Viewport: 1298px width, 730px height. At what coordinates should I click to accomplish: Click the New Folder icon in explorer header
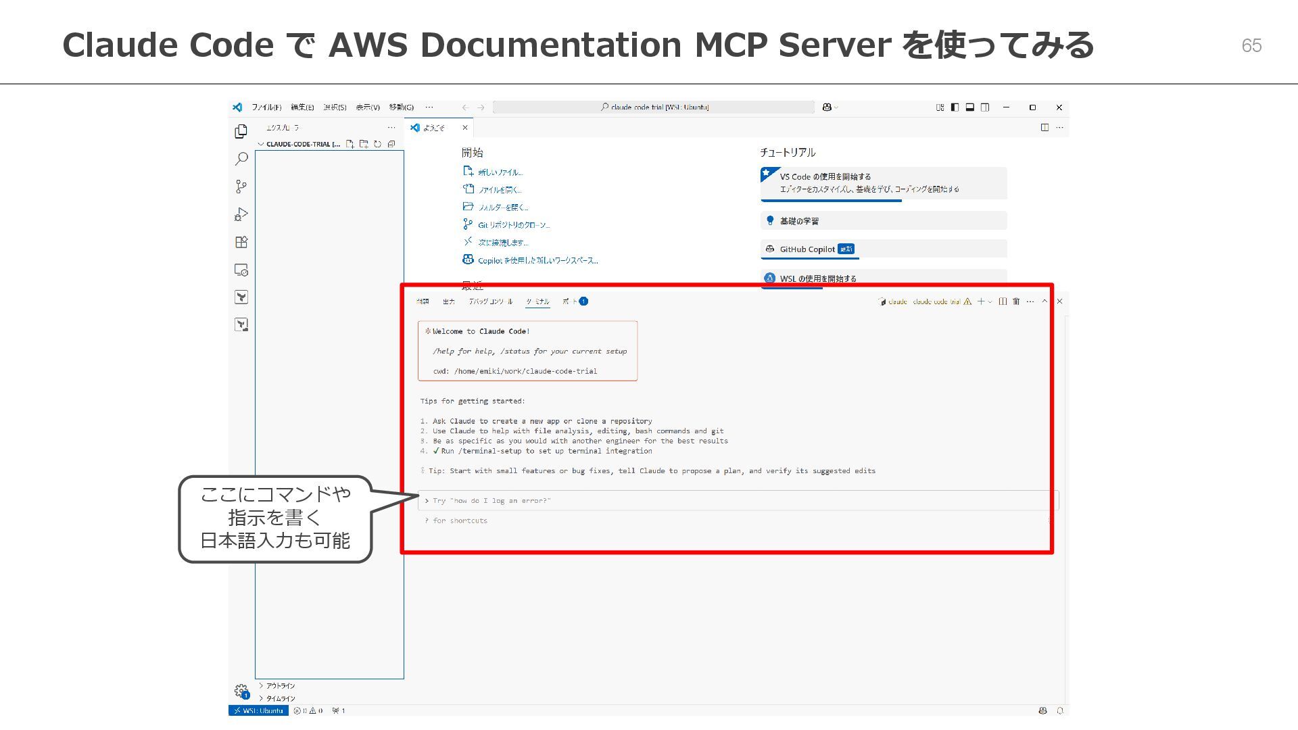364,144
